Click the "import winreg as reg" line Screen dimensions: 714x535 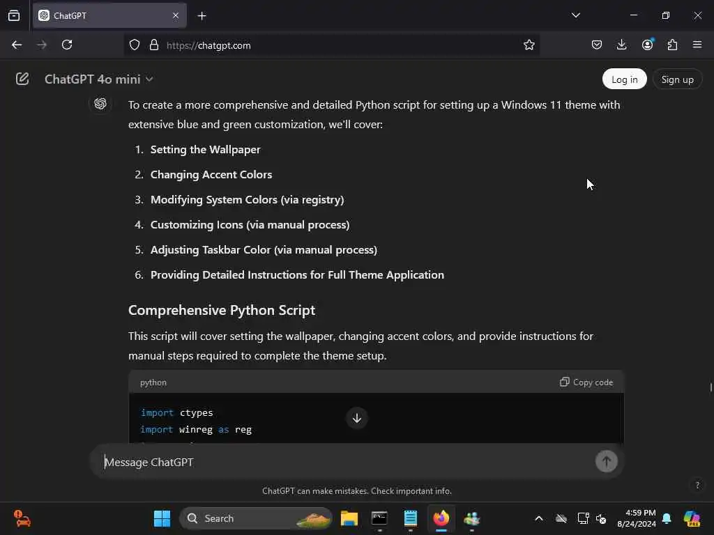click(196, 429)
